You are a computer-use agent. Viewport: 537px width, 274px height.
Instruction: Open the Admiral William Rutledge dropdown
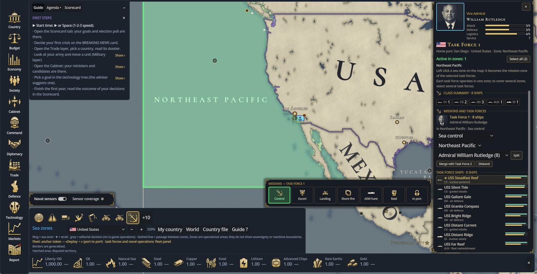click(x=473, y=155)
